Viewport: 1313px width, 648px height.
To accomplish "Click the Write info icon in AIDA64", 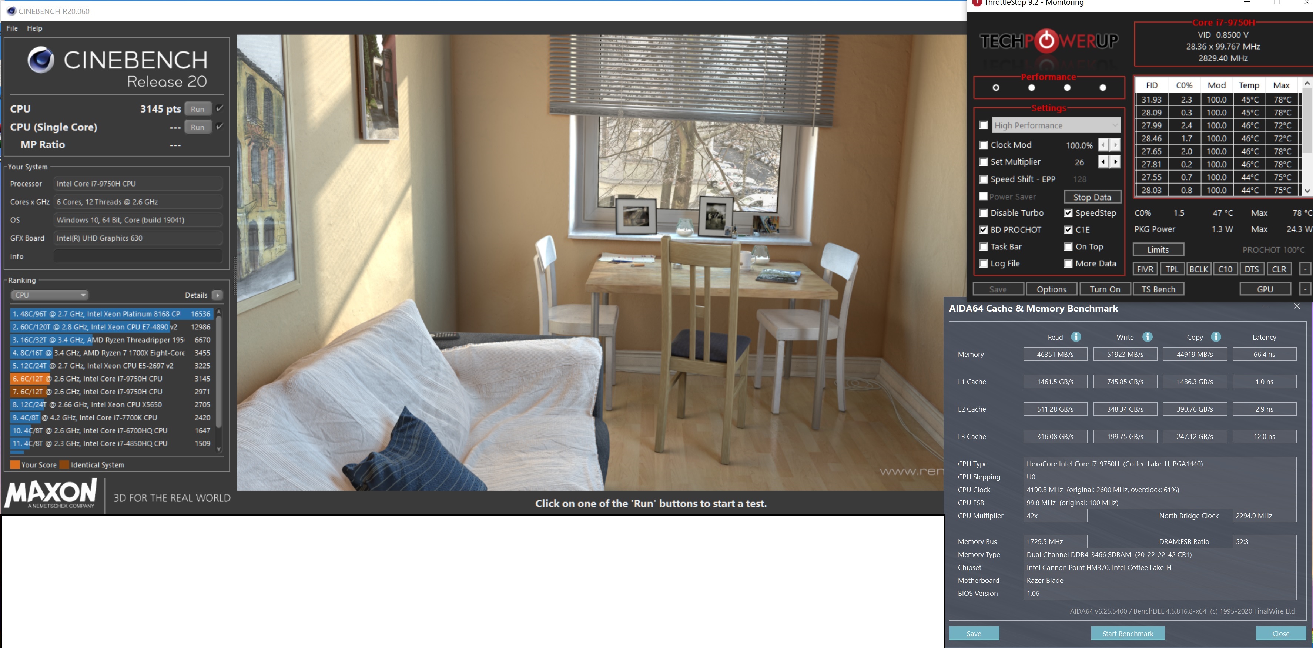I will 1147,337.
